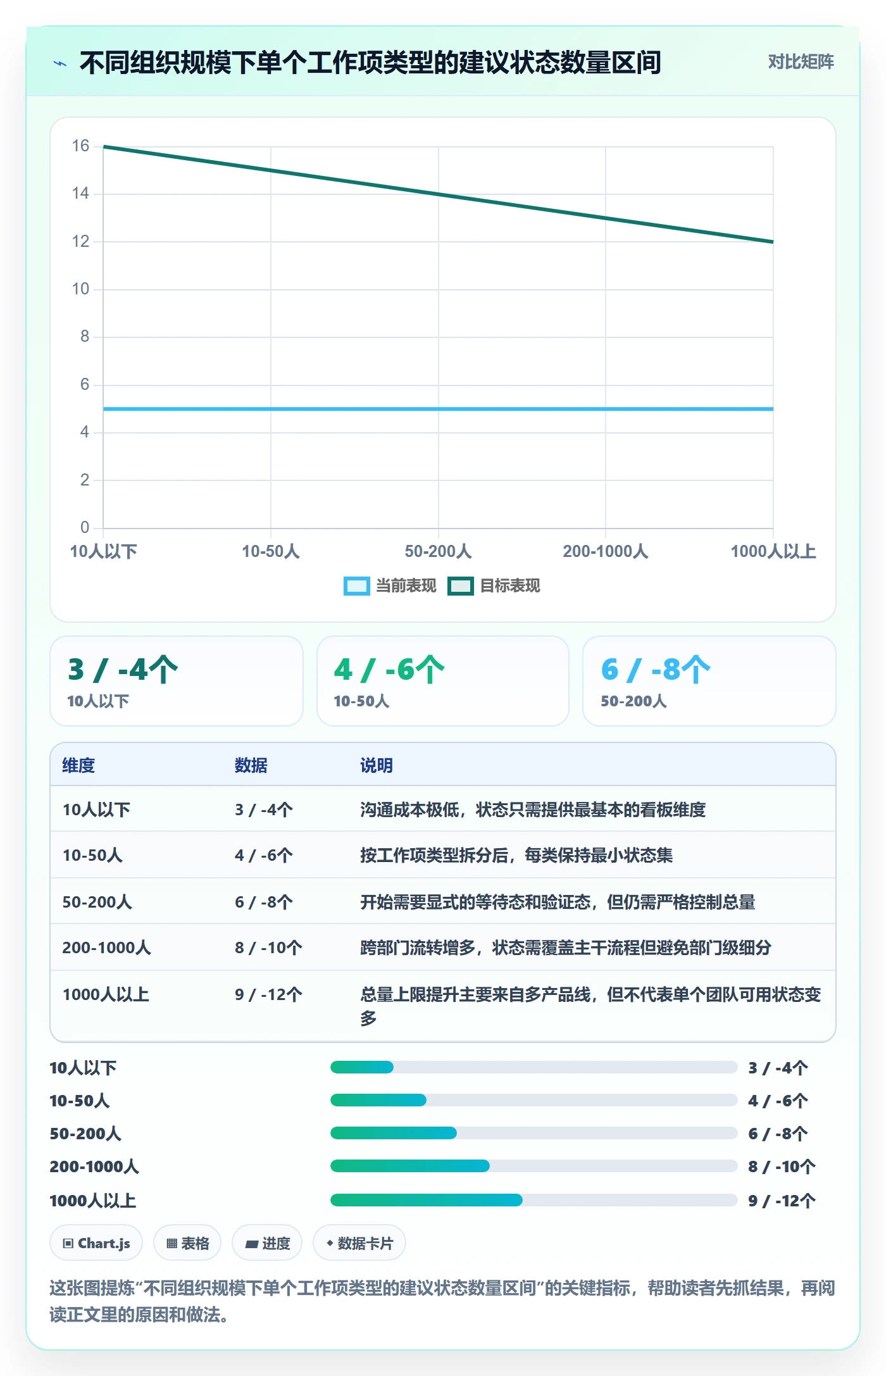Screen dimensions: 886x1376
Task: Click the description starting with 跨部门流转增多
Action: (566, 948)
